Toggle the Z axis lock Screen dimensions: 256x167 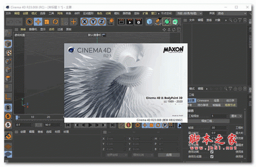102,22
